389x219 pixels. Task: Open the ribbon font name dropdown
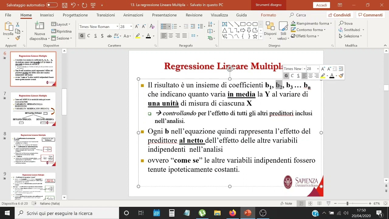(117, 26)
